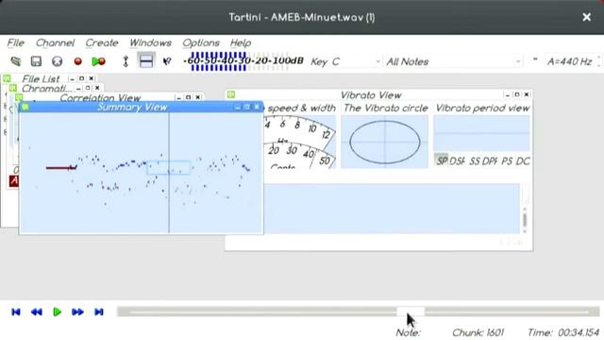Click the Summary View window icon
The image size is (604, 340).
click(25, 107)
